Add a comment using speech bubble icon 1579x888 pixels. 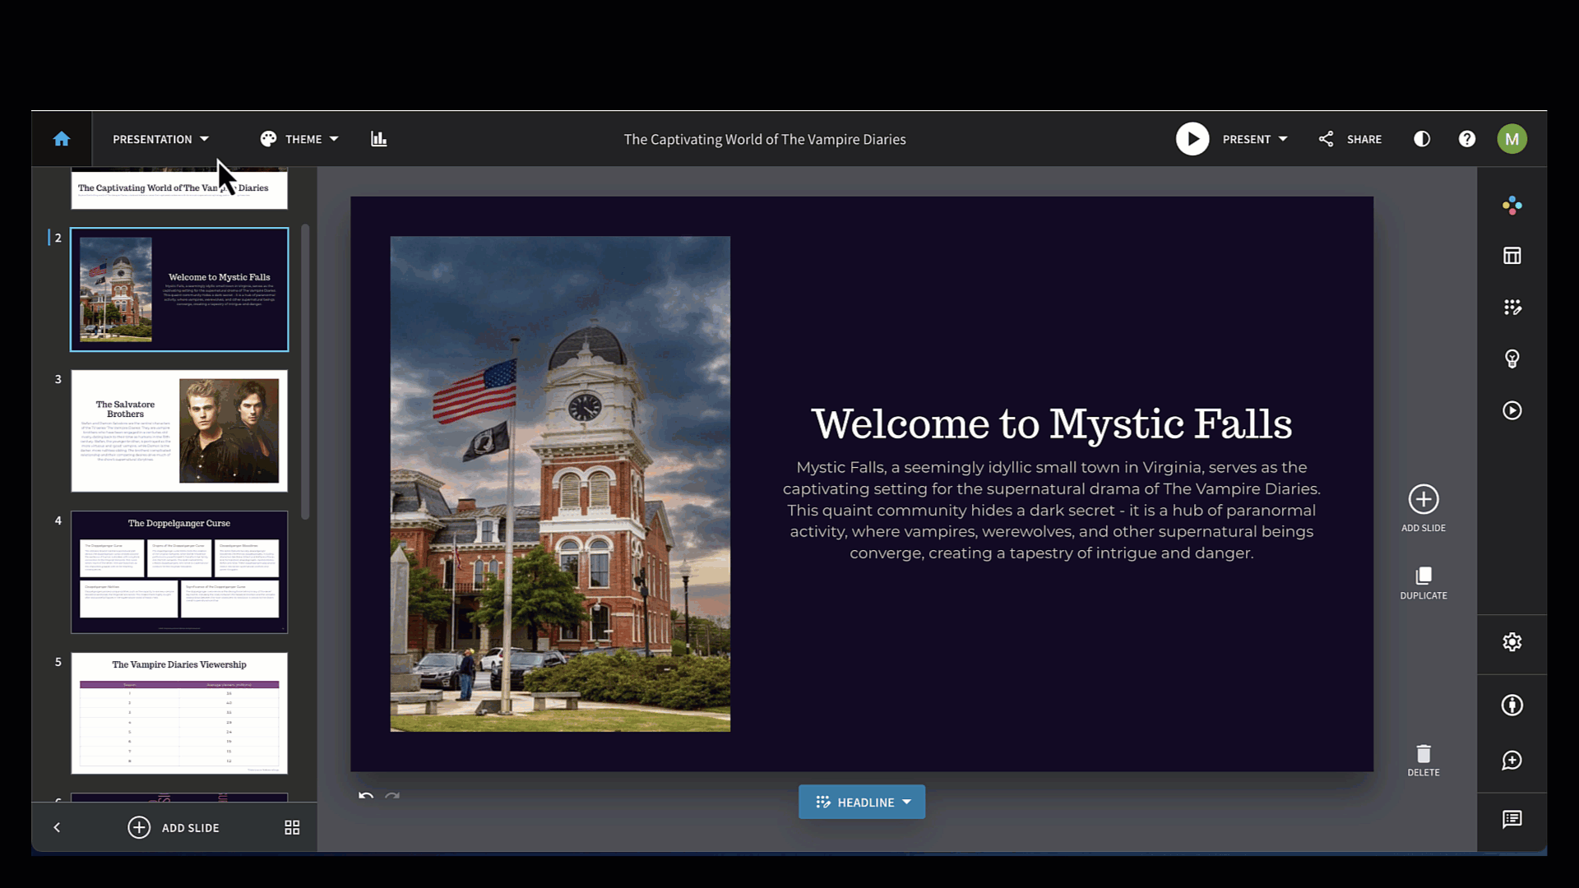[x=1512, y=761]
